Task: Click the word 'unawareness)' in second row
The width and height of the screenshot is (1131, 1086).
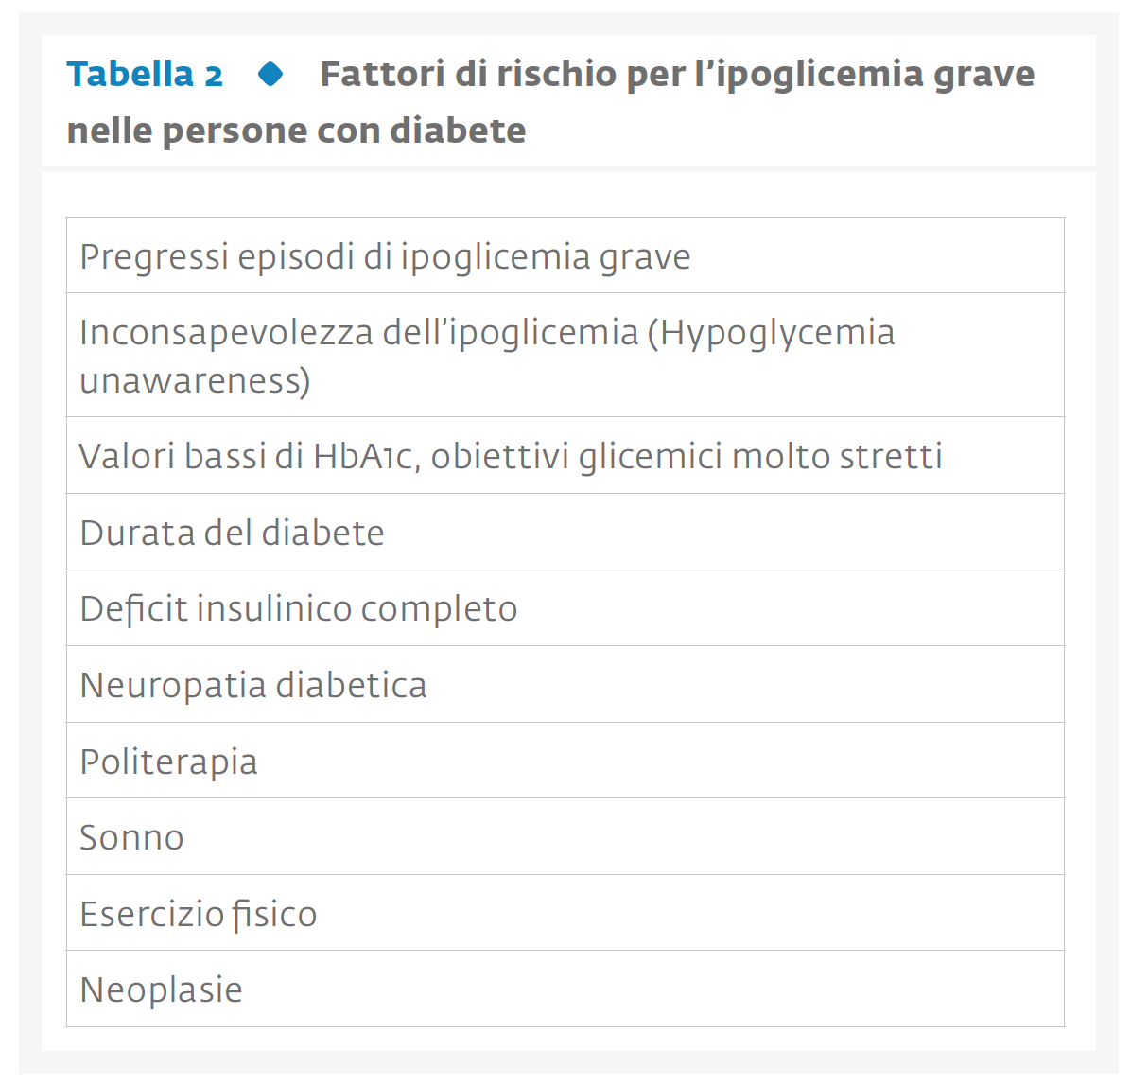Action: tap(196, 380)
